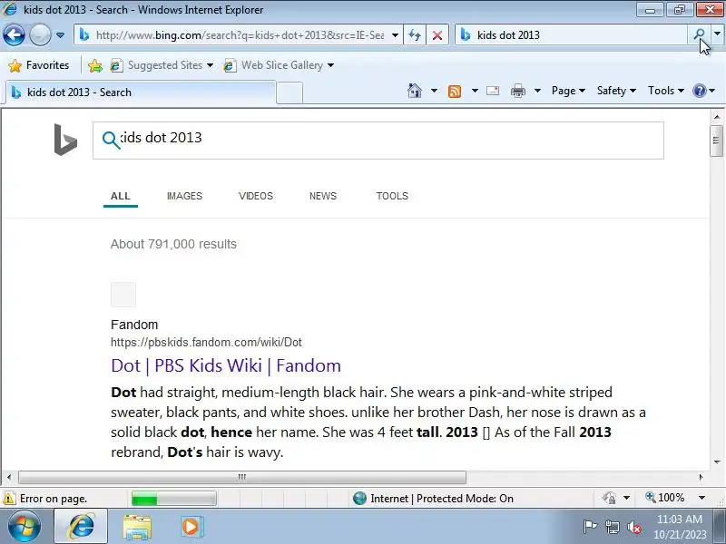
Task: Open the Favorites star button
Action: click(x=39, y=65)
